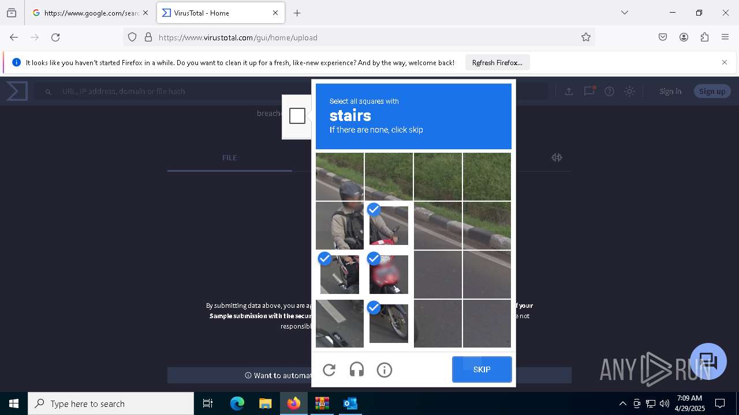739x415 pixels.
Task: Deselect the checked tile with the blurred red plate
Action: [x=389, y=274]
